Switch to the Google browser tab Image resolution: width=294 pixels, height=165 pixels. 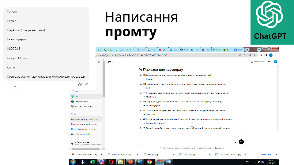click(x=119, y=50)
